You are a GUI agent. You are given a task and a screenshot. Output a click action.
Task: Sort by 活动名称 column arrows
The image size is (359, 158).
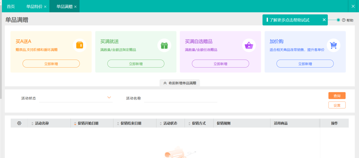(x=32, y=124)
